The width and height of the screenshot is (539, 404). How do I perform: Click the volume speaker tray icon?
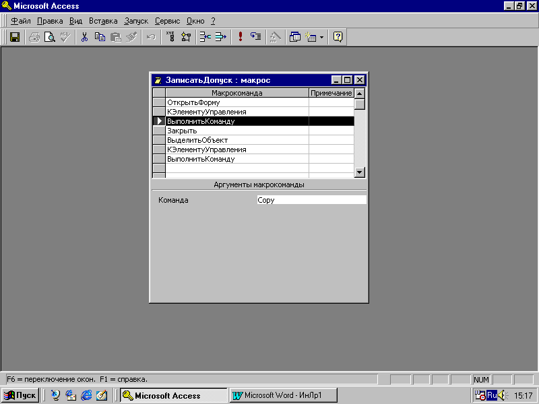503,395
